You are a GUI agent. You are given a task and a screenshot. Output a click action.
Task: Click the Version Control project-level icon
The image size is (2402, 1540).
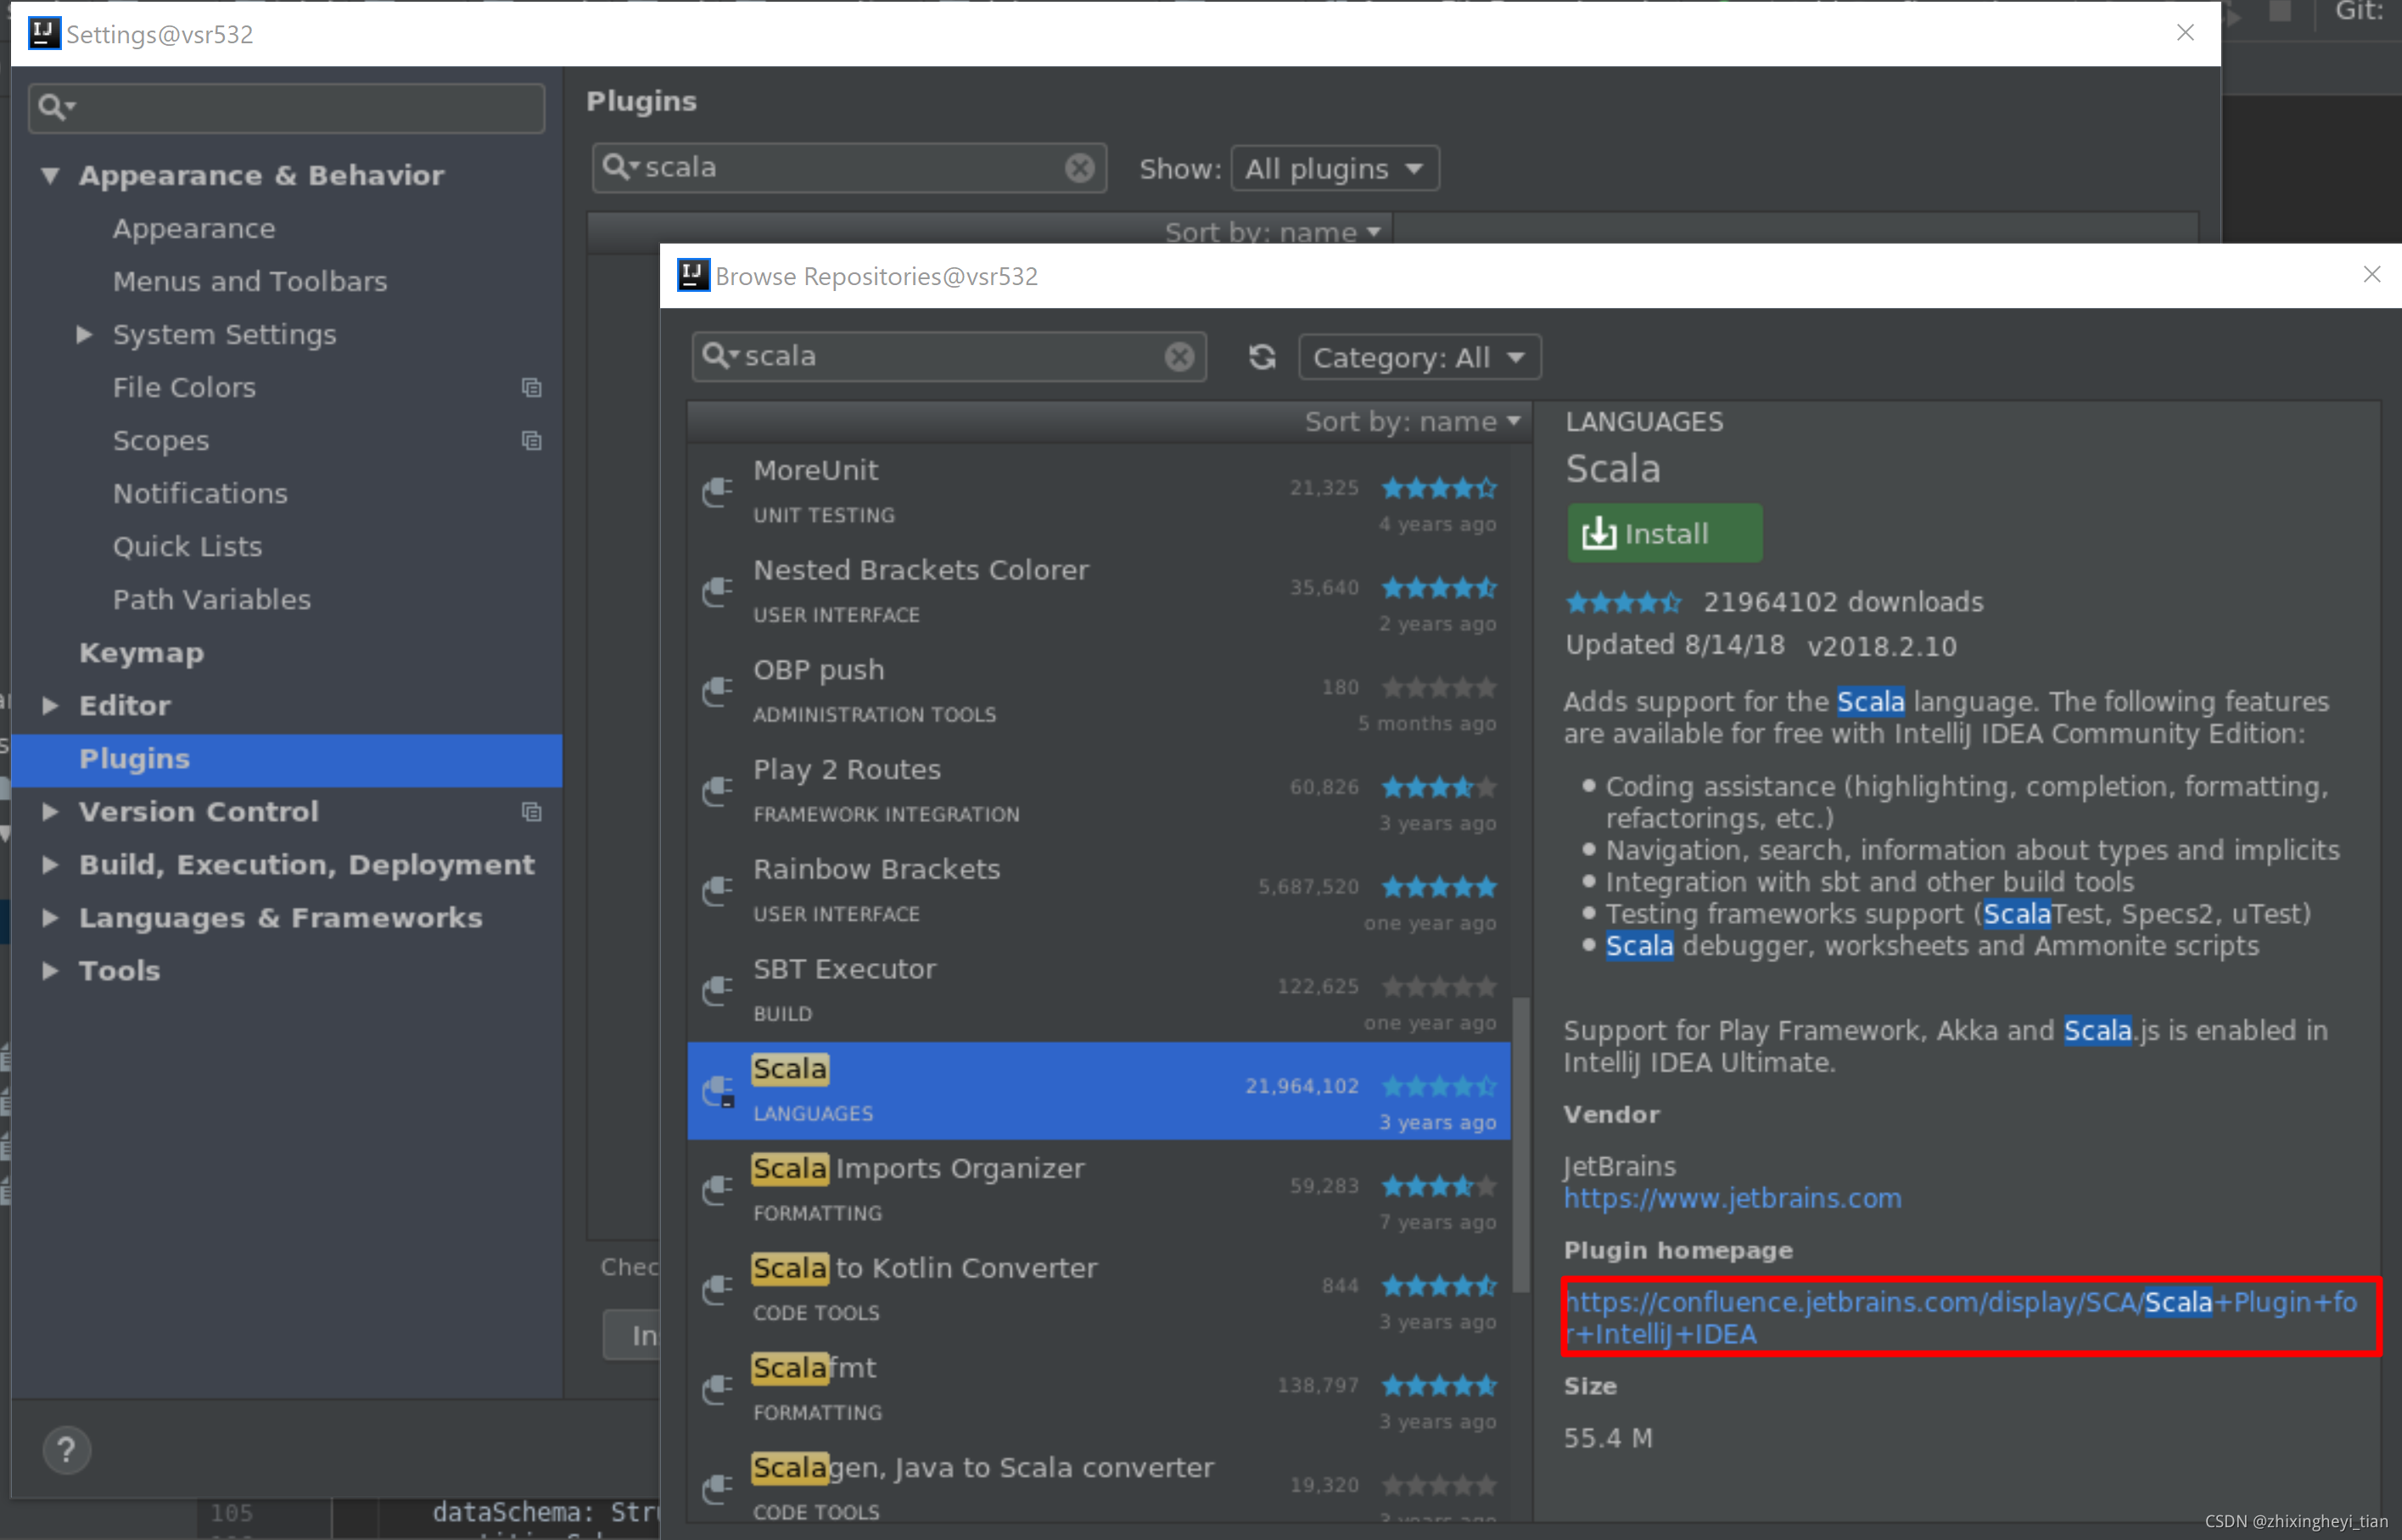532,812
